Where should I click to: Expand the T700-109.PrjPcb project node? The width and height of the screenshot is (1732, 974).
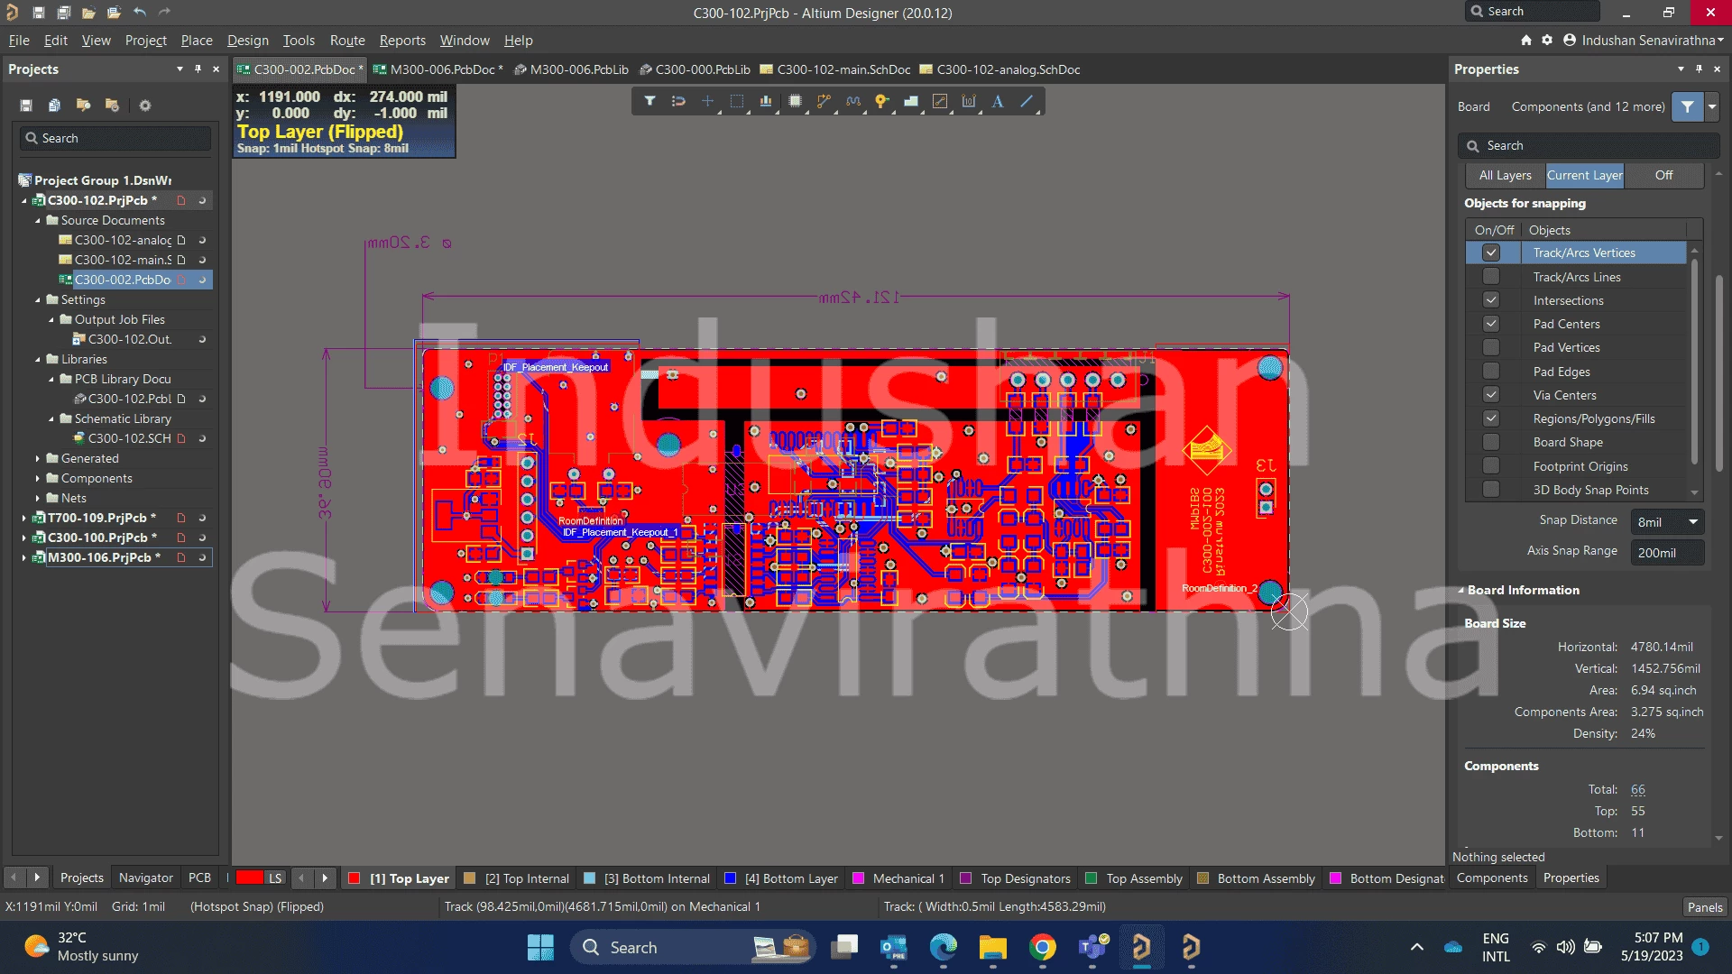tap(24, 518)
